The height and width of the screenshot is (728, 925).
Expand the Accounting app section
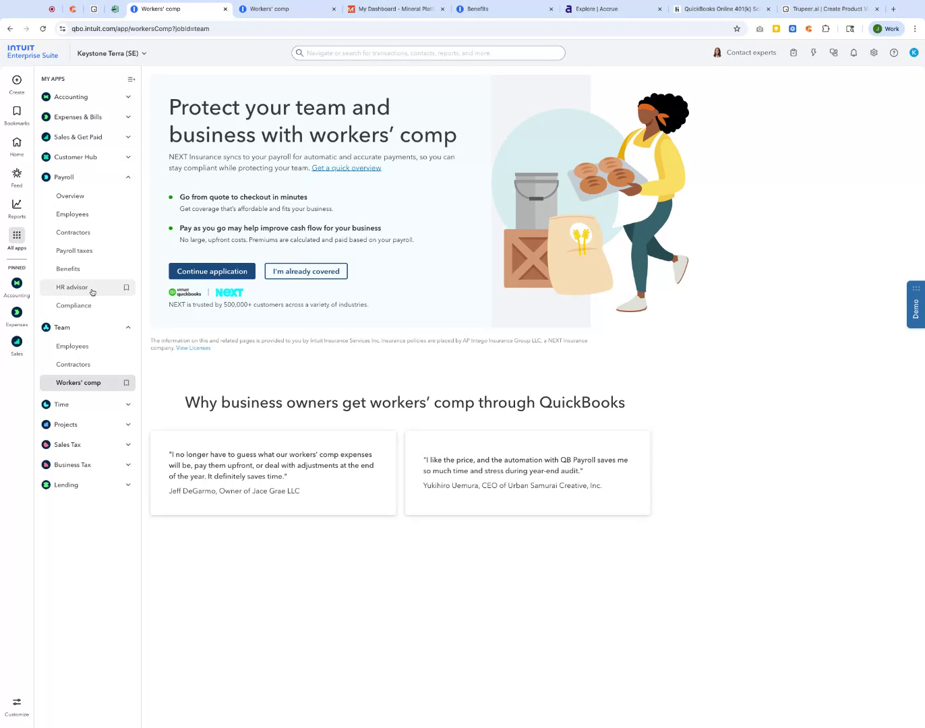tap(128, 97)
